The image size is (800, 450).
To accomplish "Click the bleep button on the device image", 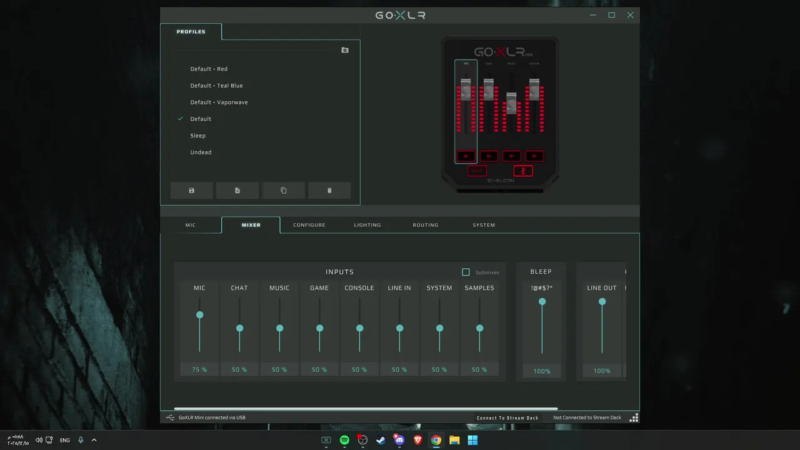I will point(477,171).
